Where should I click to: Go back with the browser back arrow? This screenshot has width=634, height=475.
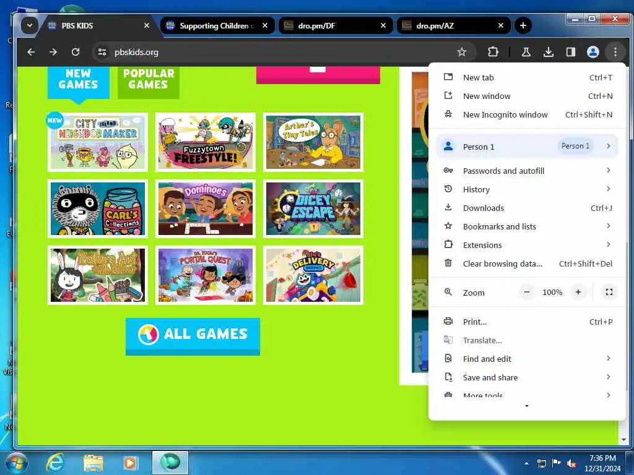pos(31,52)
